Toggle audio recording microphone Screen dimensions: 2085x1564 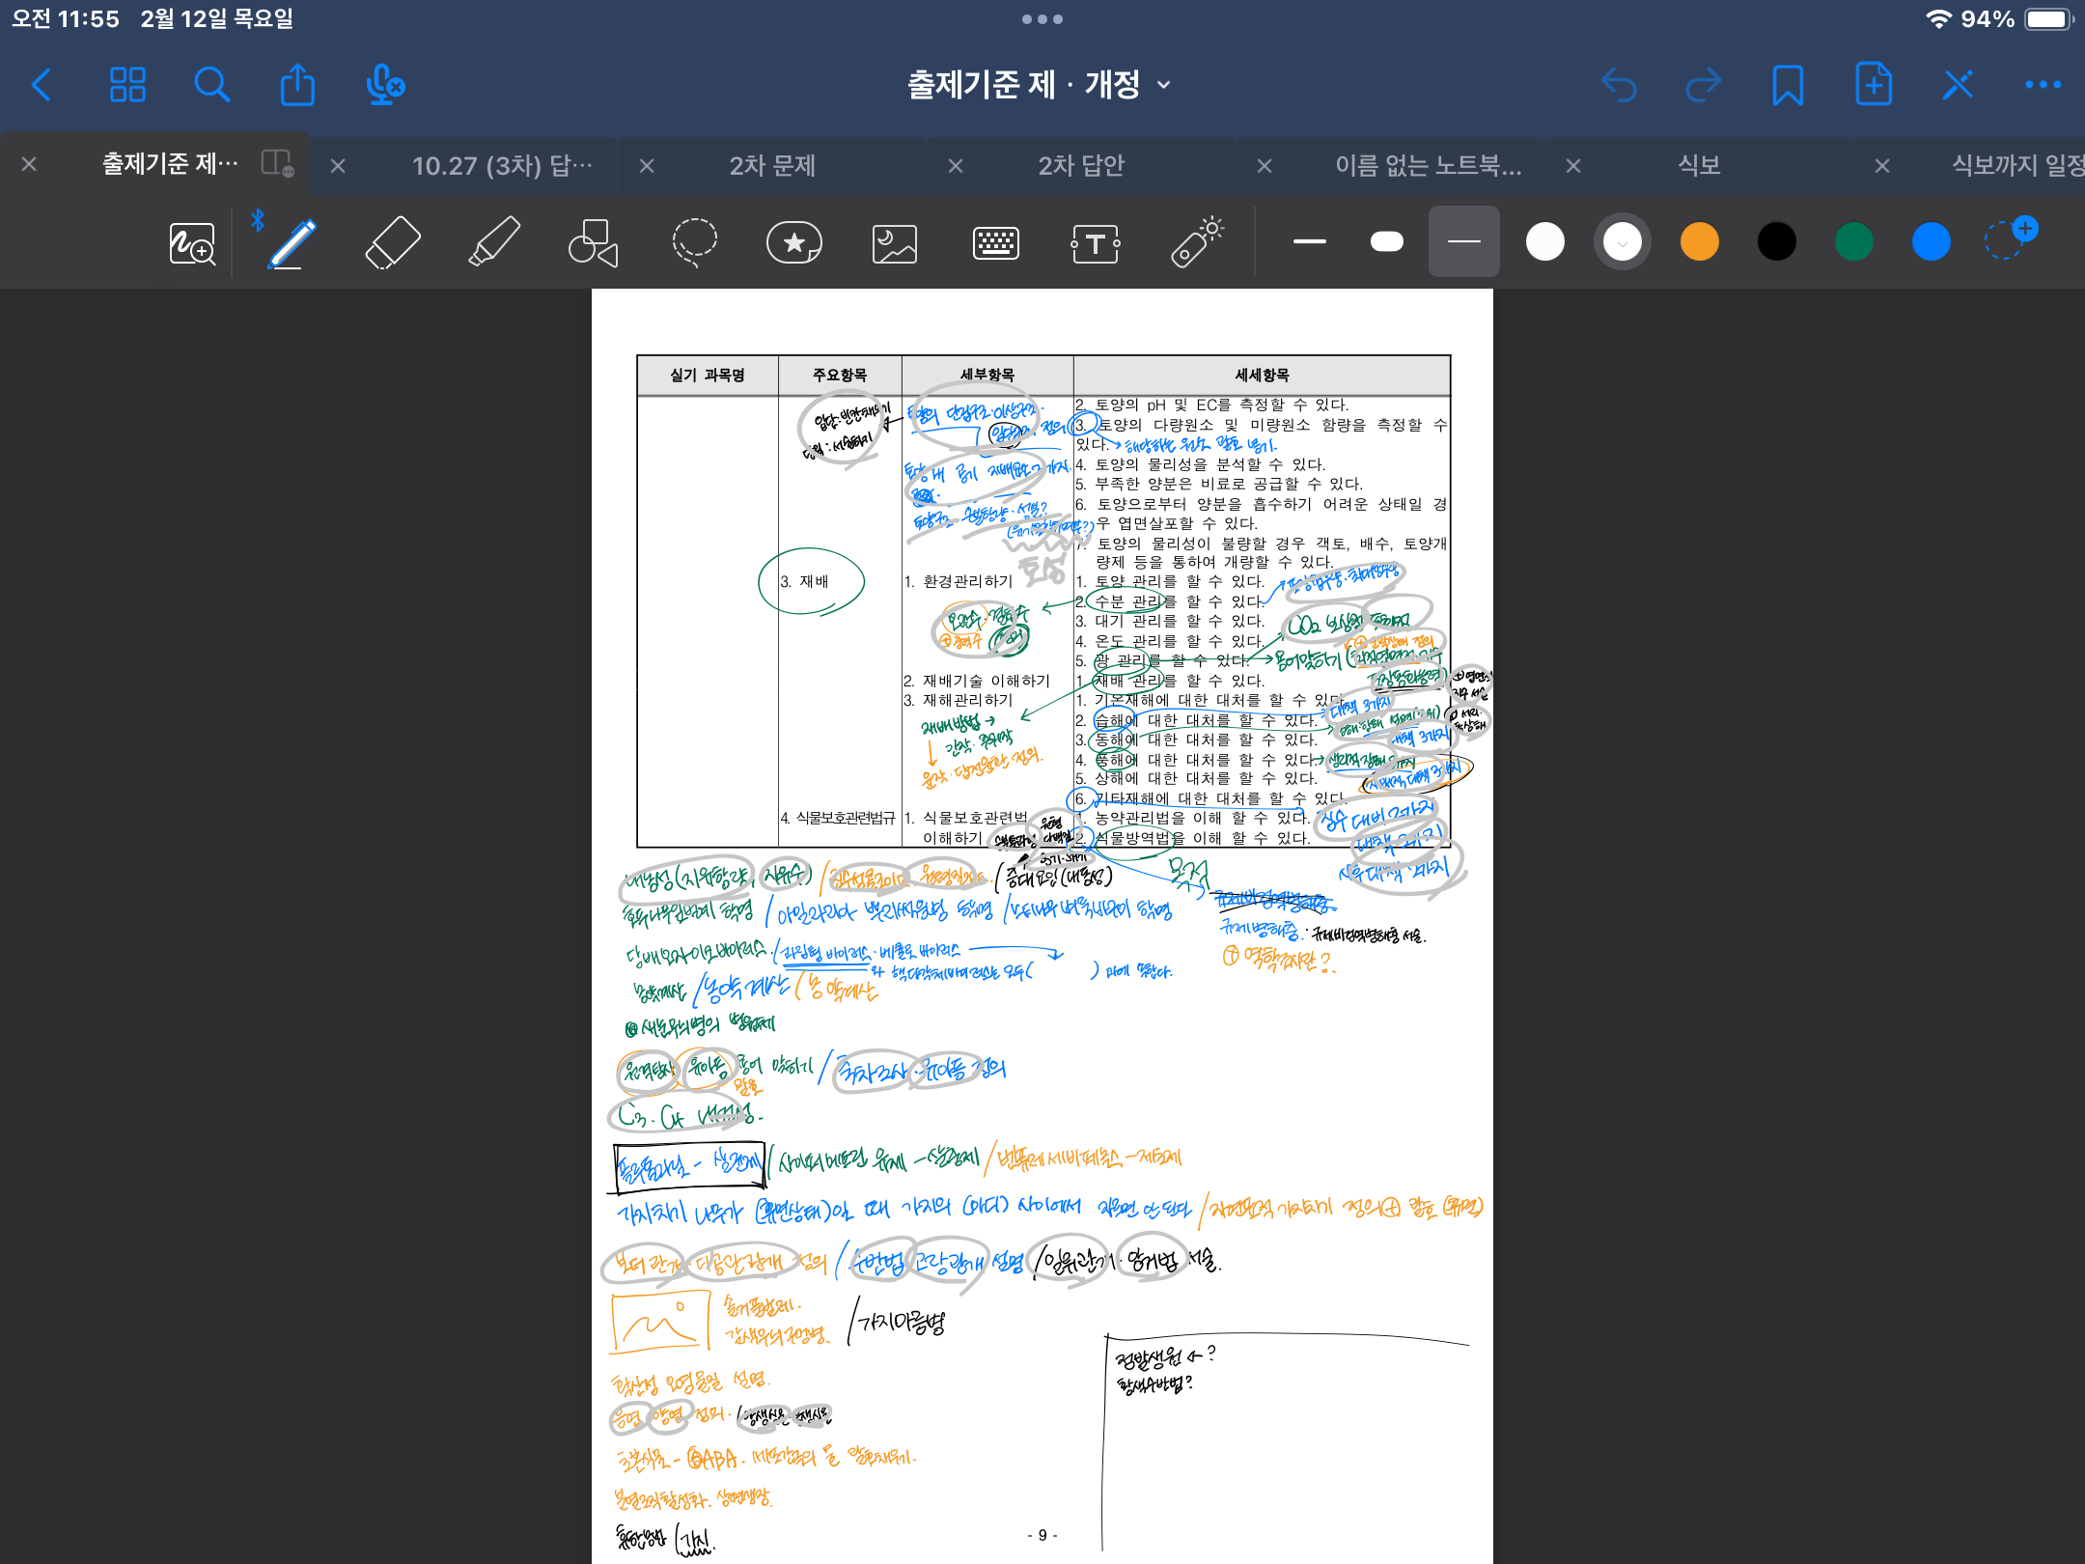tap(384, 85)
